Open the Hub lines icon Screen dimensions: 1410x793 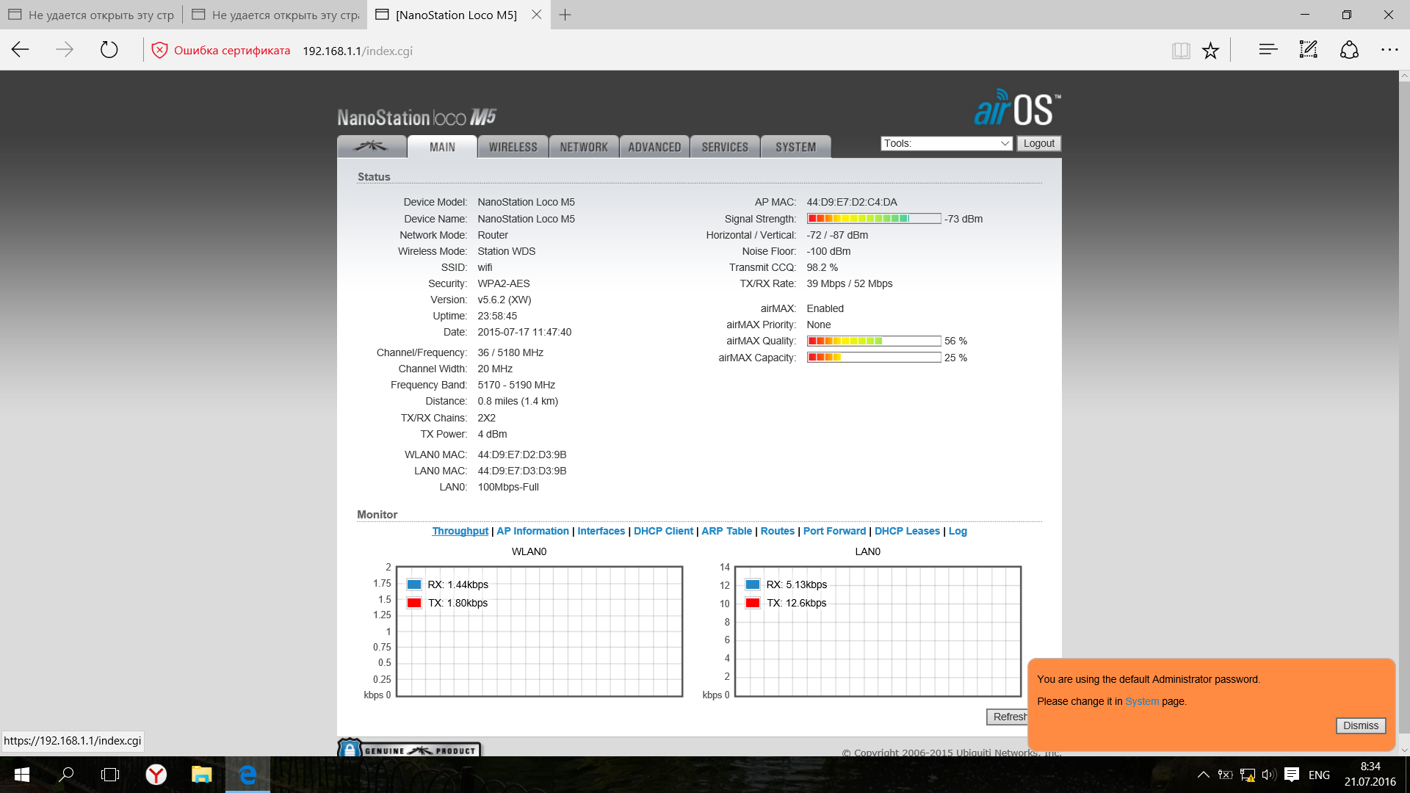pyautogui.click(x=1268, y=50)
